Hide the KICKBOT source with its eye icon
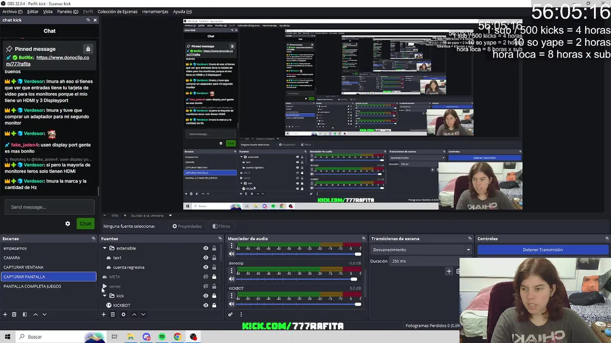 coord(206,305)
